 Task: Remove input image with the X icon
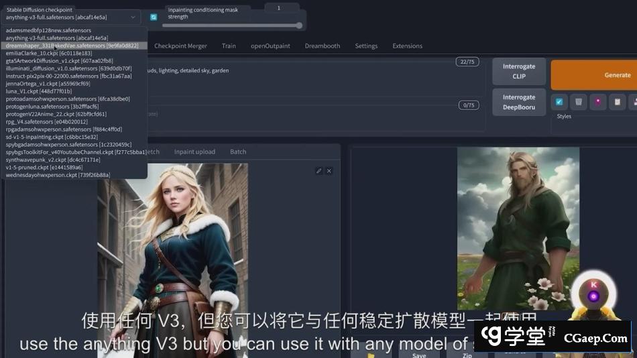click(x=329, y=171)
